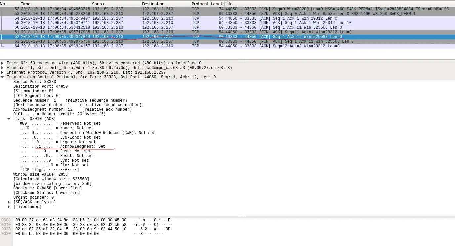
Task: Select packet 55 with PSH, ACK
Action: click(x=227, y=23)
